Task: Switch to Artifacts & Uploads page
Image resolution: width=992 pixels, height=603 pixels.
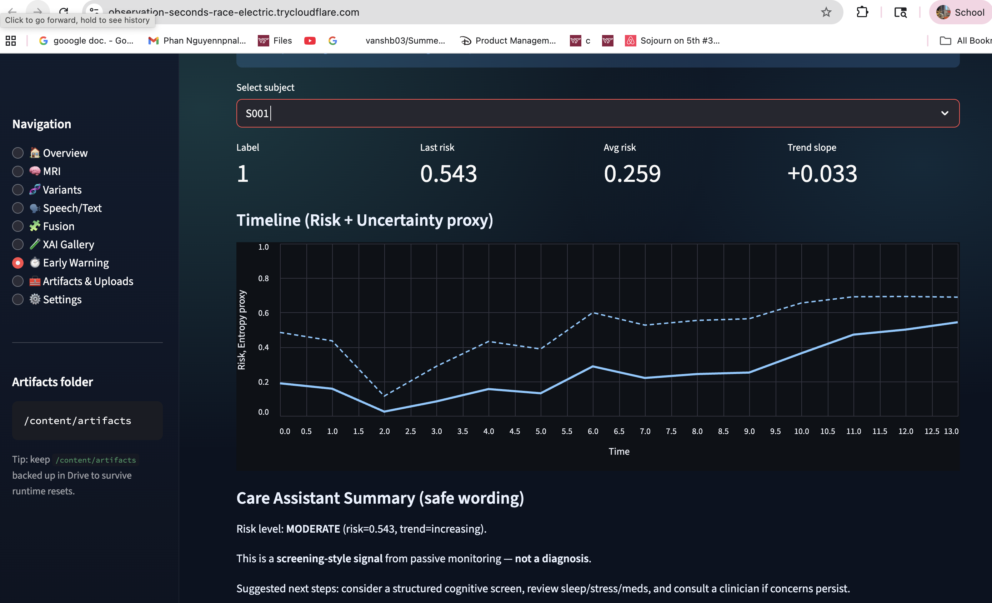Action: tap(18, 281)
